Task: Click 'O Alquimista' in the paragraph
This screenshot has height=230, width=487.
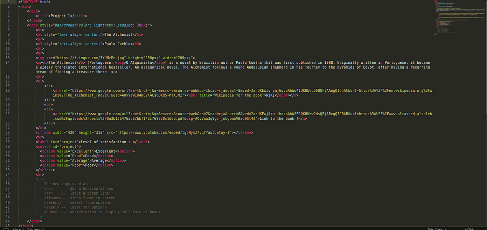Action: (139, 62)
